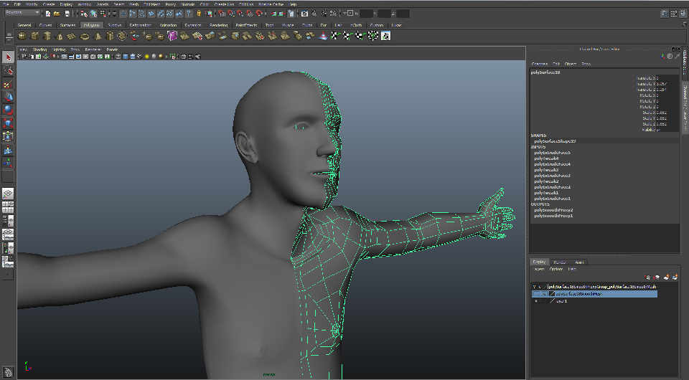Viewport: 689px width, 380px height.
Task: Click the polygon cube shelf icon
Action: (35, 36)
